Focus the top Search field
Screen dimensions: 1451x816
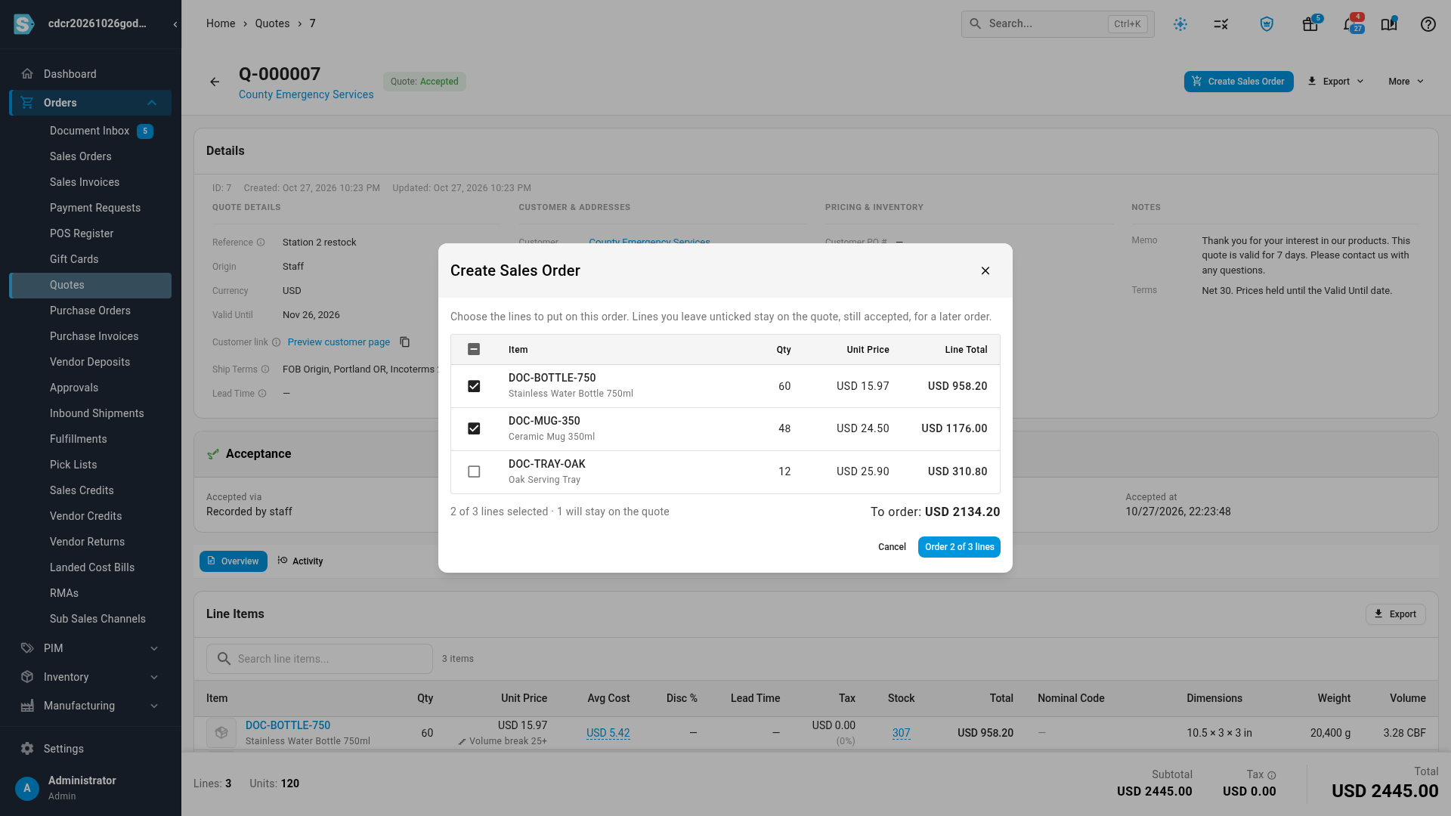click(1057, 24)
